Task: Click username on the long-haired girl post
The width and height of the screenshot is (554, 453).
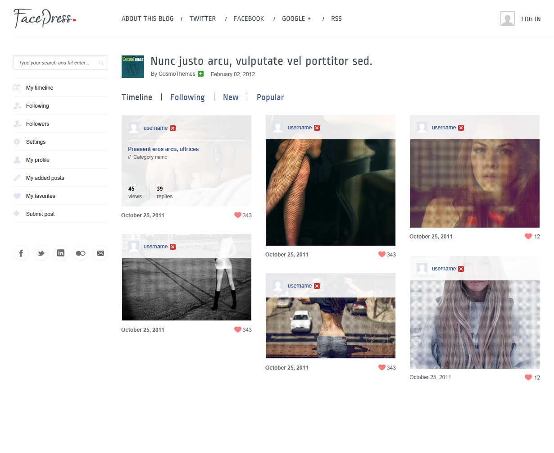Action: [444, 269]
